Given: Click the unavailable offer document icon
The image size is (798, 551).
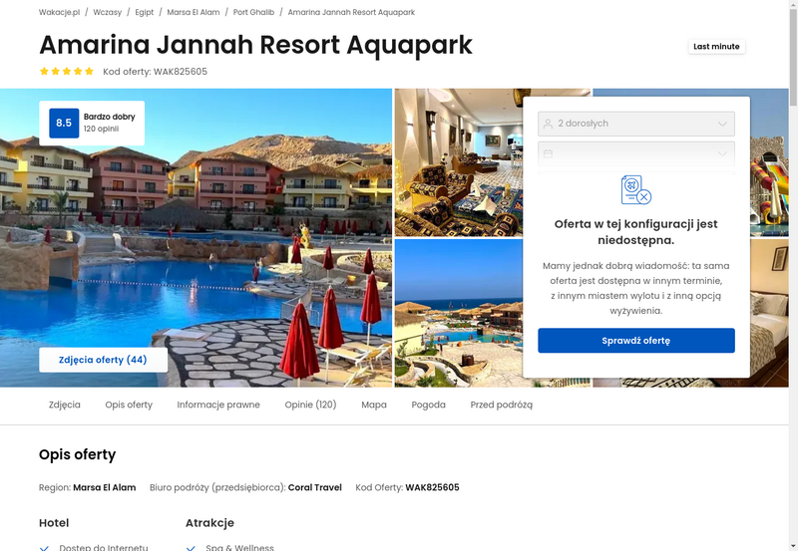Looking at the screenshot, I should [636, 189].
